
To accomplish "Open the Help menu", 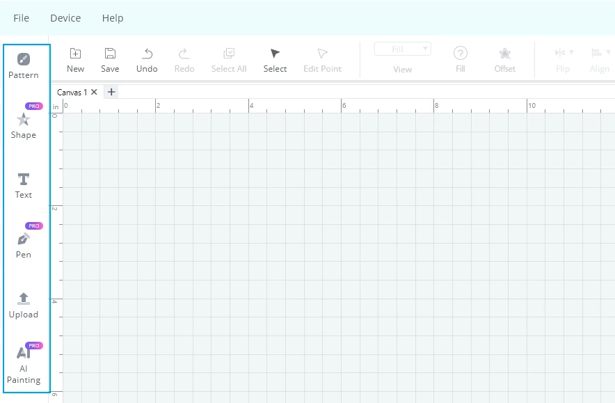I will click(113, 18).
